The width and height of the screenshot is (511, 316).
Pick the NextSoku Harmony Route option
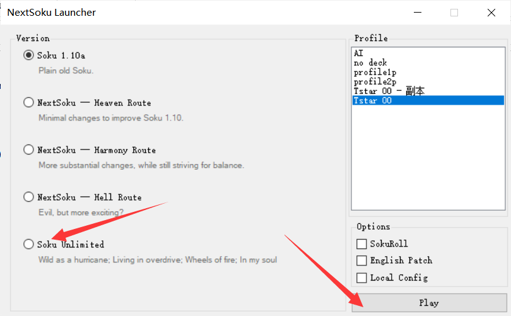[28, 150]
